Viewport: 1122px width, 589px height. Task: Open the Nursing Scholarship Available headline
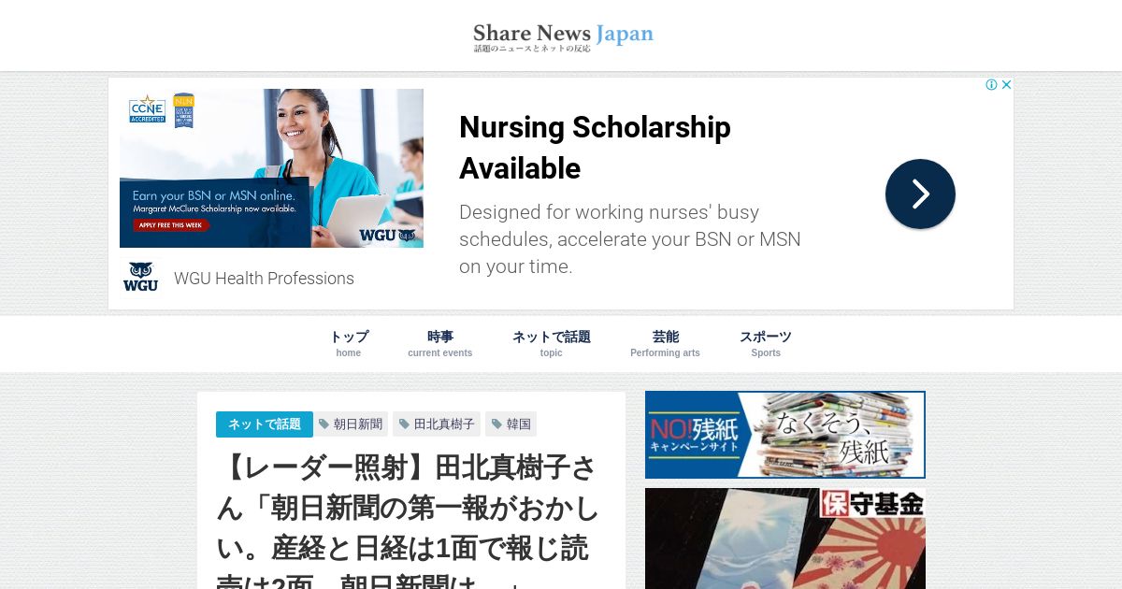pyautogui.click(x=595, y=148)
